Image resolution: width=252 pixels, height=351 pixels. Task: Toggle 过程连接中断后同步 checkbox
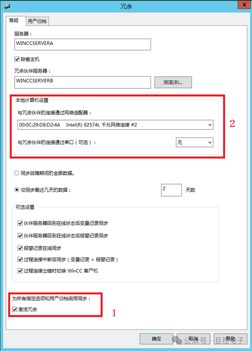[x=20, y=259]
